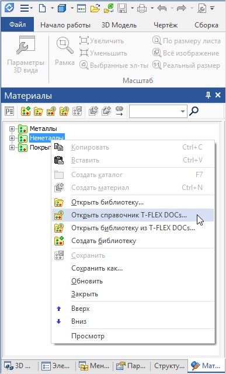Viewport: 226px width, 374px height.
Task: Click the T-FLEX DOCs reference toolbar icon
Action: point(51,111)
